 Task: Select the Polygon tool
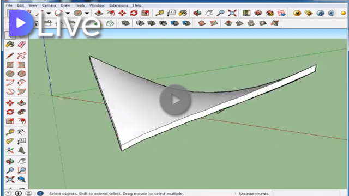(x=22, y=73)
